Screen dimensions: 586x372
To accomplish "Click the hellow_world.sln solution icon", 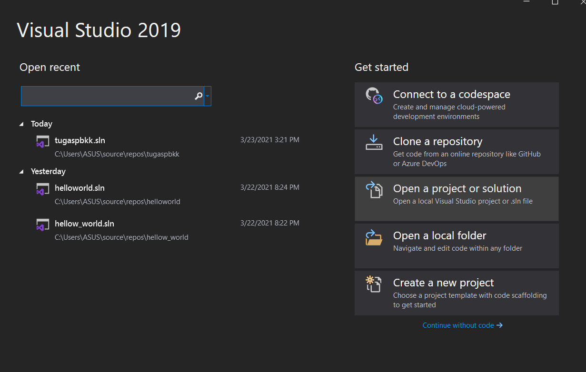I will click(x=43, y=225).
